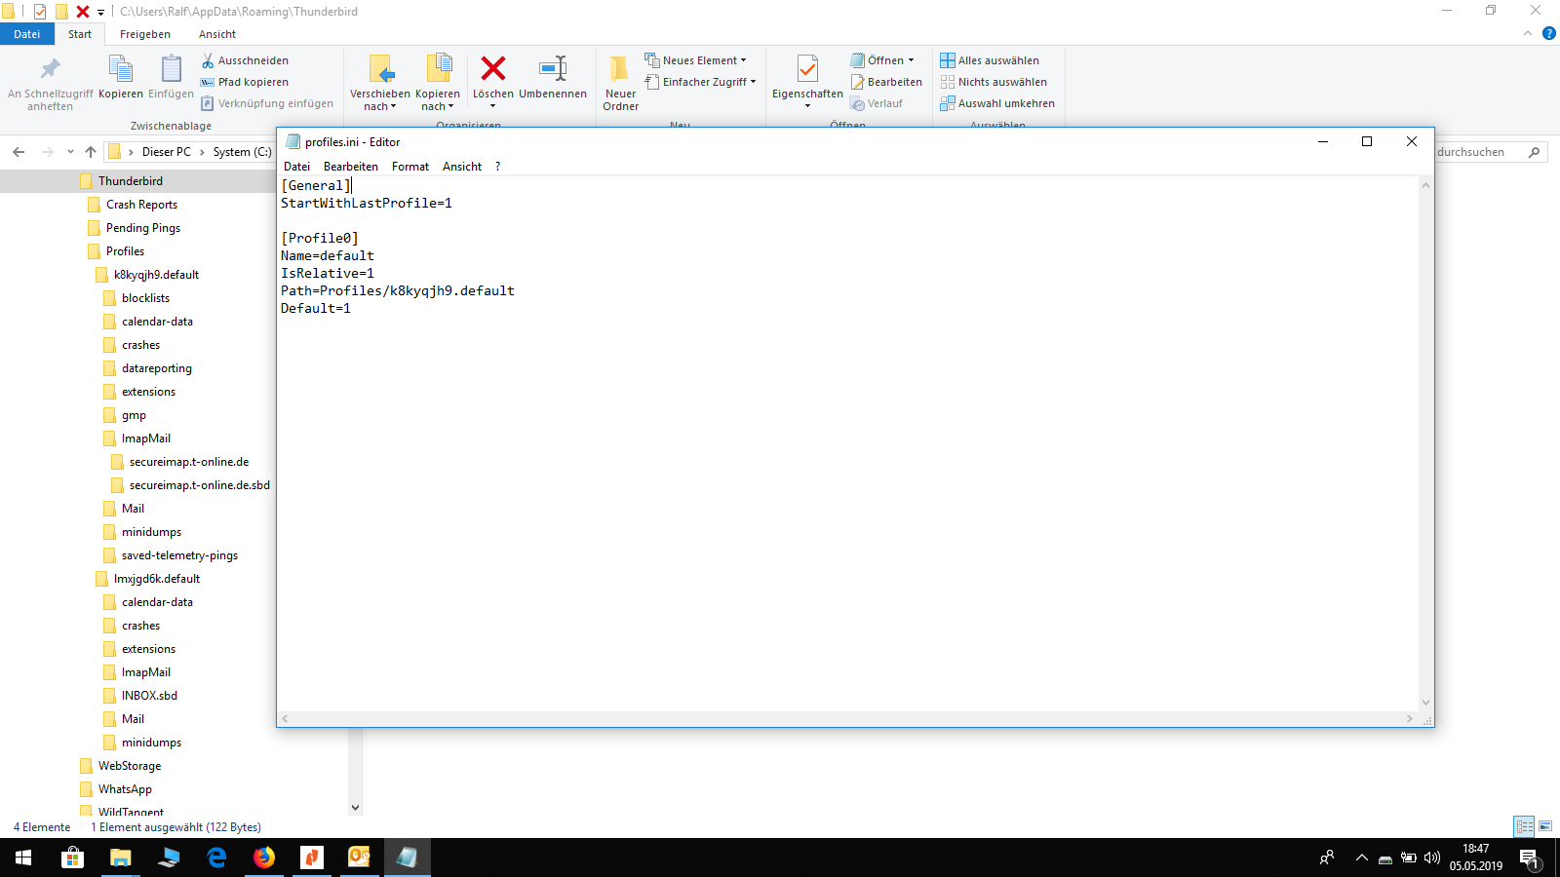
Task: Click Alles auswählen in ribbon
Action: 990,60
